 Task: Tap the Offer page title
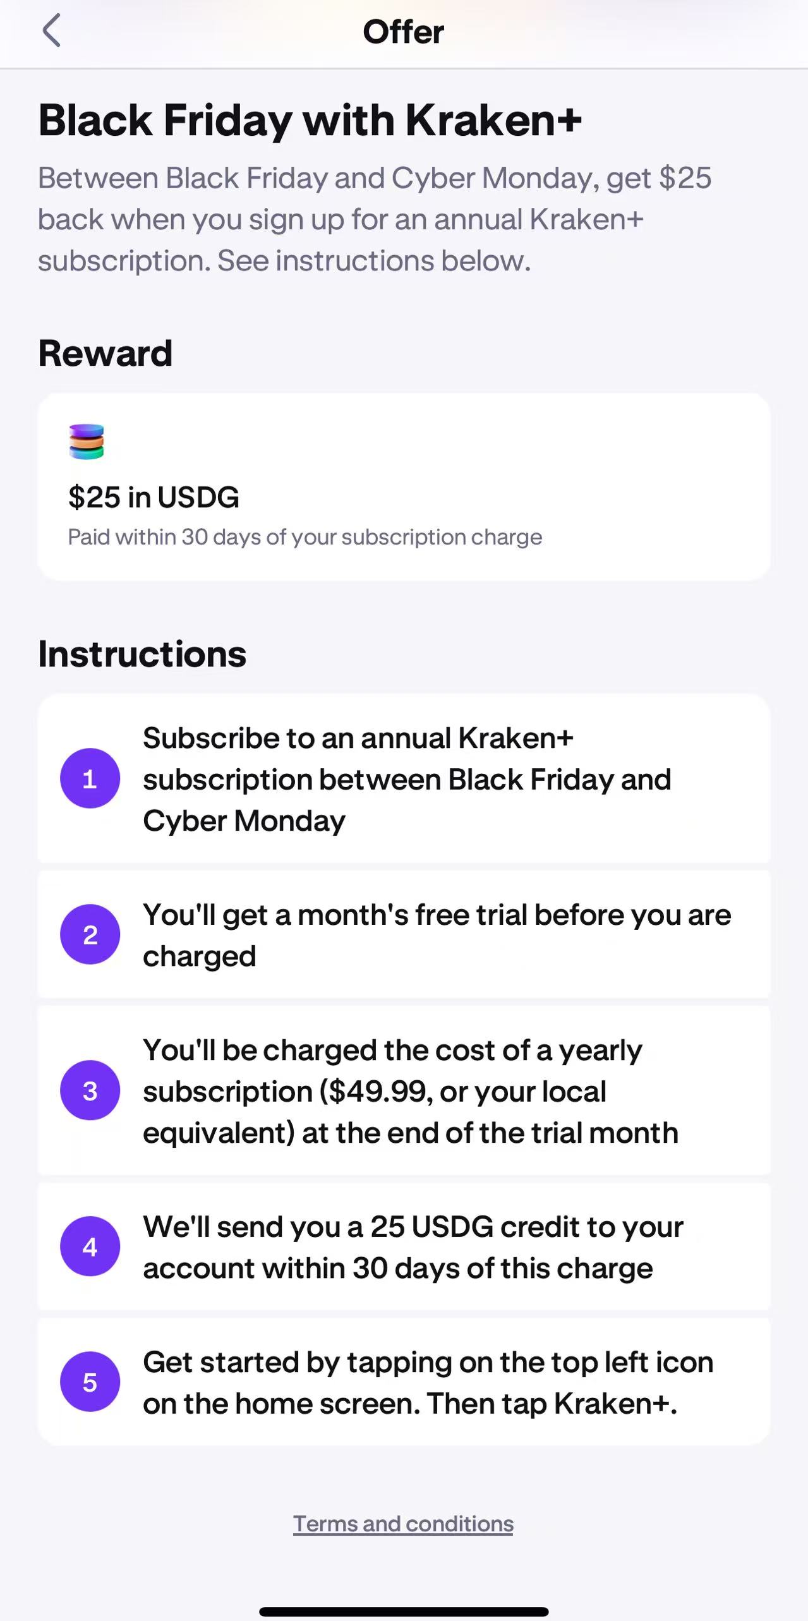(x=403, y=32)
